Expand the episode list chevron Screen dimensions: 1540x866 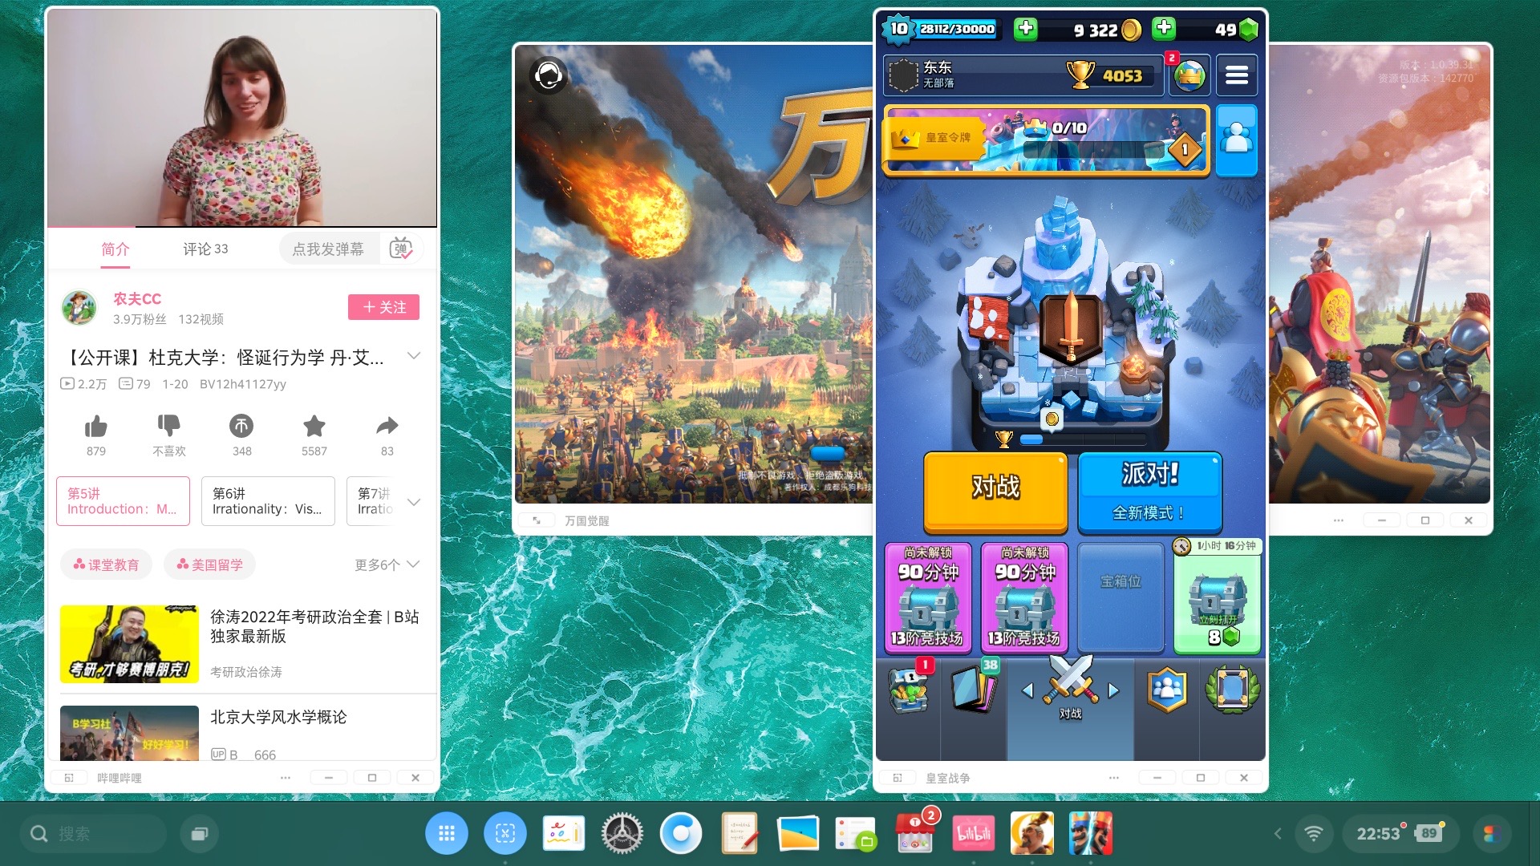point(414,502)
